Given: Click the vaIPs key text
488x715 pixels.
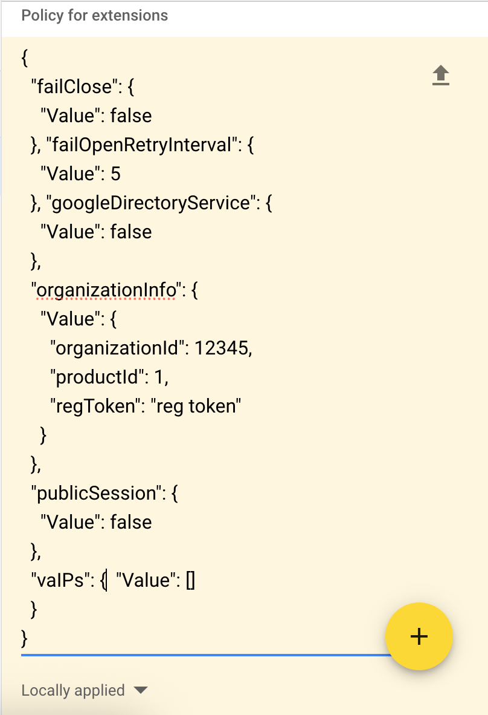Looking at the screenshot, I should 60,580.
